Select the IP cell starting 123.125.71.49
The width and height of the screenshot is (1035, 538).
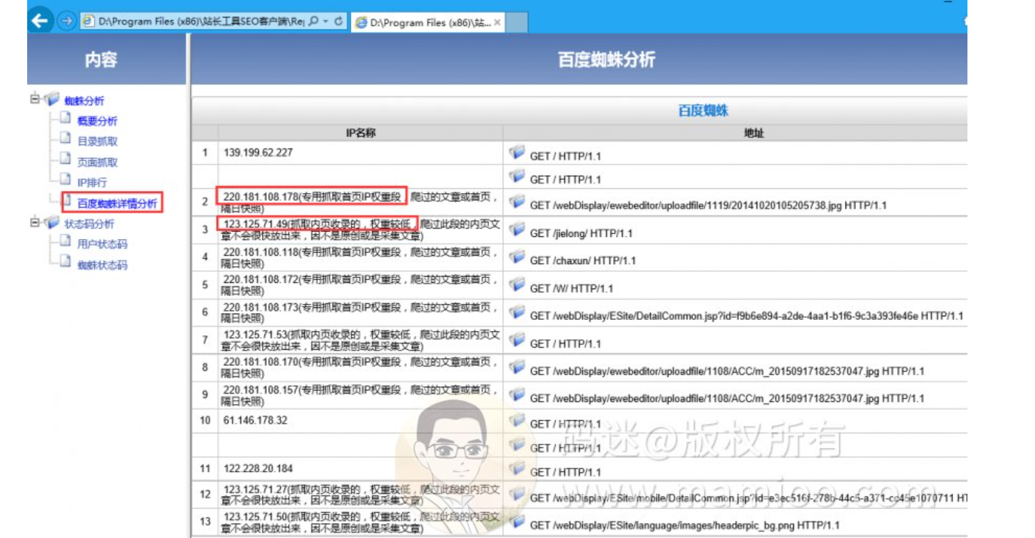(x=361, y=229)
